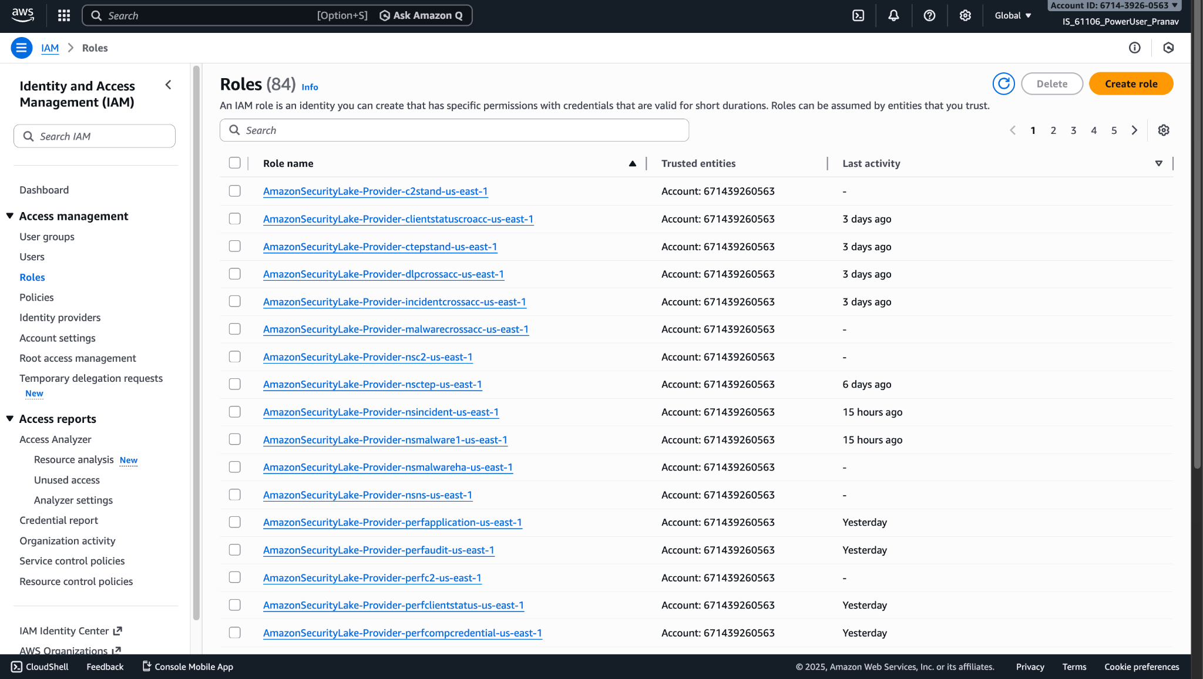Select the perfcompcredential role checkbox
The width and height of the screenshot is (1203, 679).
coord(235,633)
